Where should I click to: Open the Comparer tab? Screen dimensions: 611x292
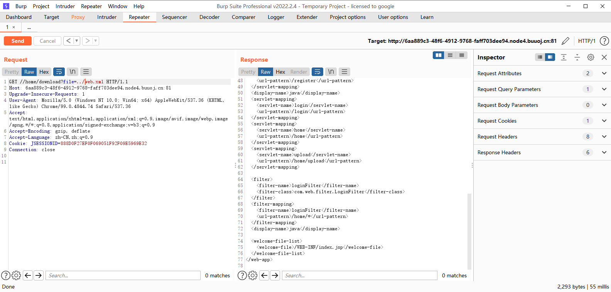click(x=243, y=17)
